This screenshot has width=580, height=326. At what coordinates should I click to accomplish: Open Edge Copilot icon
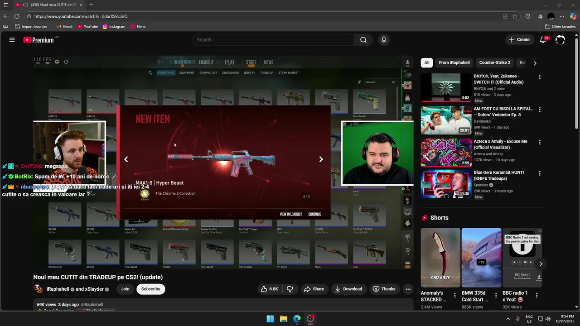[573, 16]
